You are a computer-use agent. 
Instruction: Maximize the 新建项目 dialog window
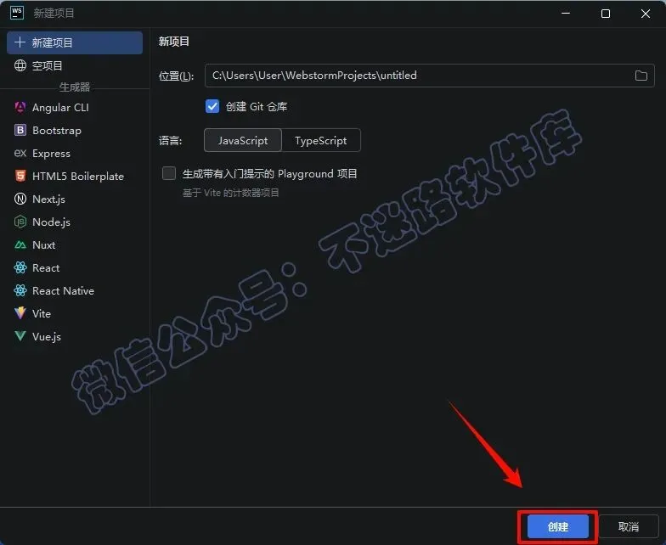pyautogui.click(x=606, y=14)
